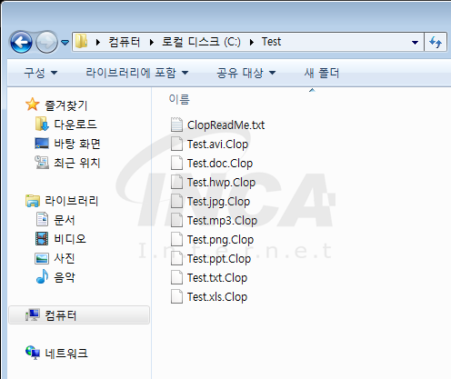Click the folder icon in address bar
Viewport: 451px width, 379px height.
81,41
